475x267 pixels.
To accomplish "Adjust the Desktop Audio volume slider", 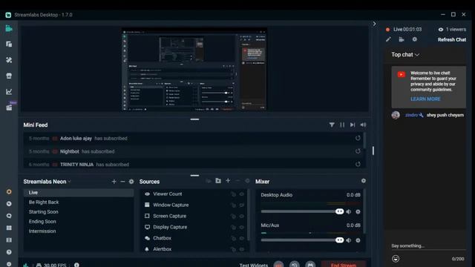I will click(302, 211).
